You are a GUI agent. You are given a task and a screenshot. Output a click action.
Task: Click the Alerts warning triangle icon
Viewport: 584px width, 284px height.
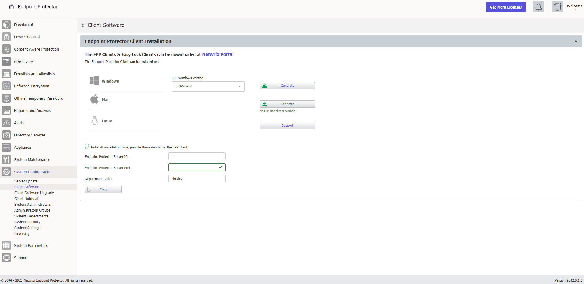tap(6, 123)
